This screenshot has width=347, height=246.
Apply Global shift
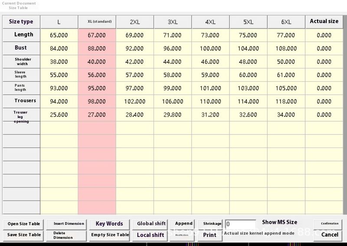tap(151, 224)
